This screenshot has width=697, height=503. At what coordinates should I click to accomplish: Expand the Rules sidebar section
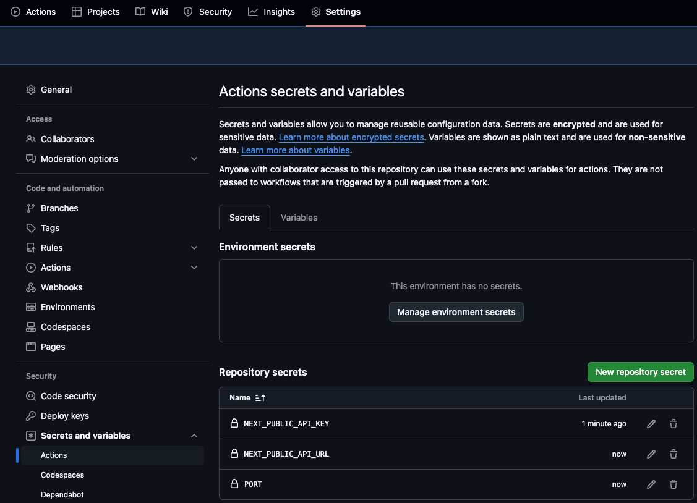(194, 247)
